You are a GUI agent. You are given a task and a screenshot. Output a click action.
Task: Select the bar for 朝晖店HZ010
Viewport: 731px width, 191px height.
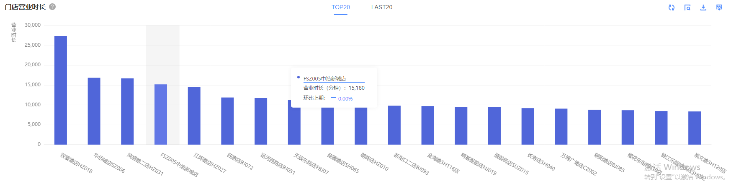[x=361, y=126]
